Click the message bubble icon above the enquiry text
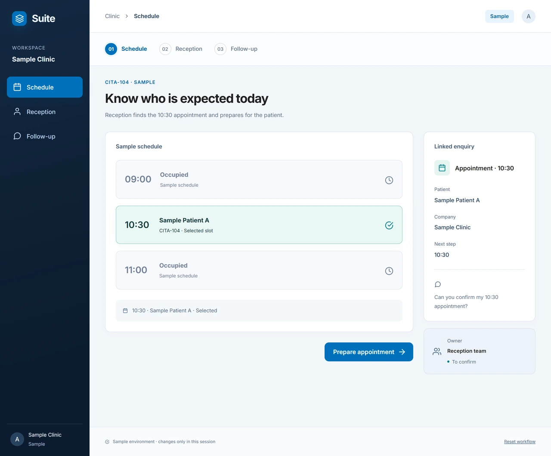This screenshot has height=456, width=551. click(438, 284)
